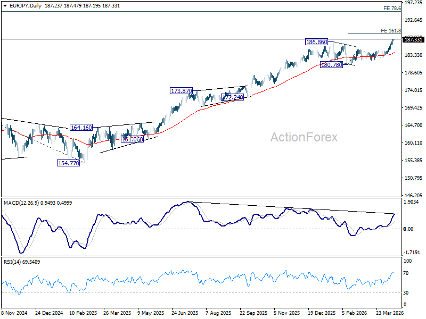Select the FE 161.8 projection line label

[x=391, y=31]
